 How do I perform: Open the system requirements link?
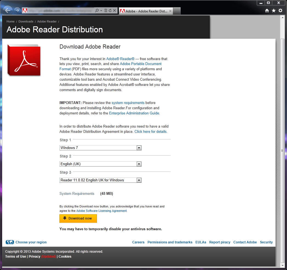128,103
